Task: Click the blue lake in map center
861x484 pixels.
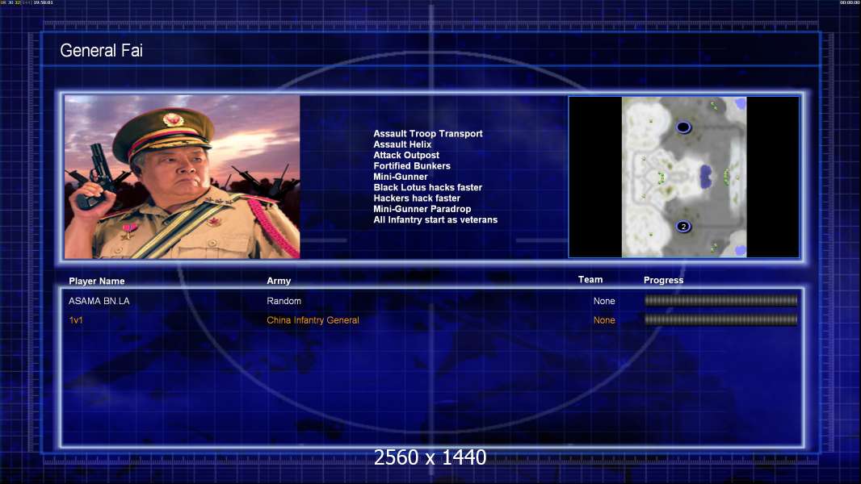Action: click(x=706, y=177)
